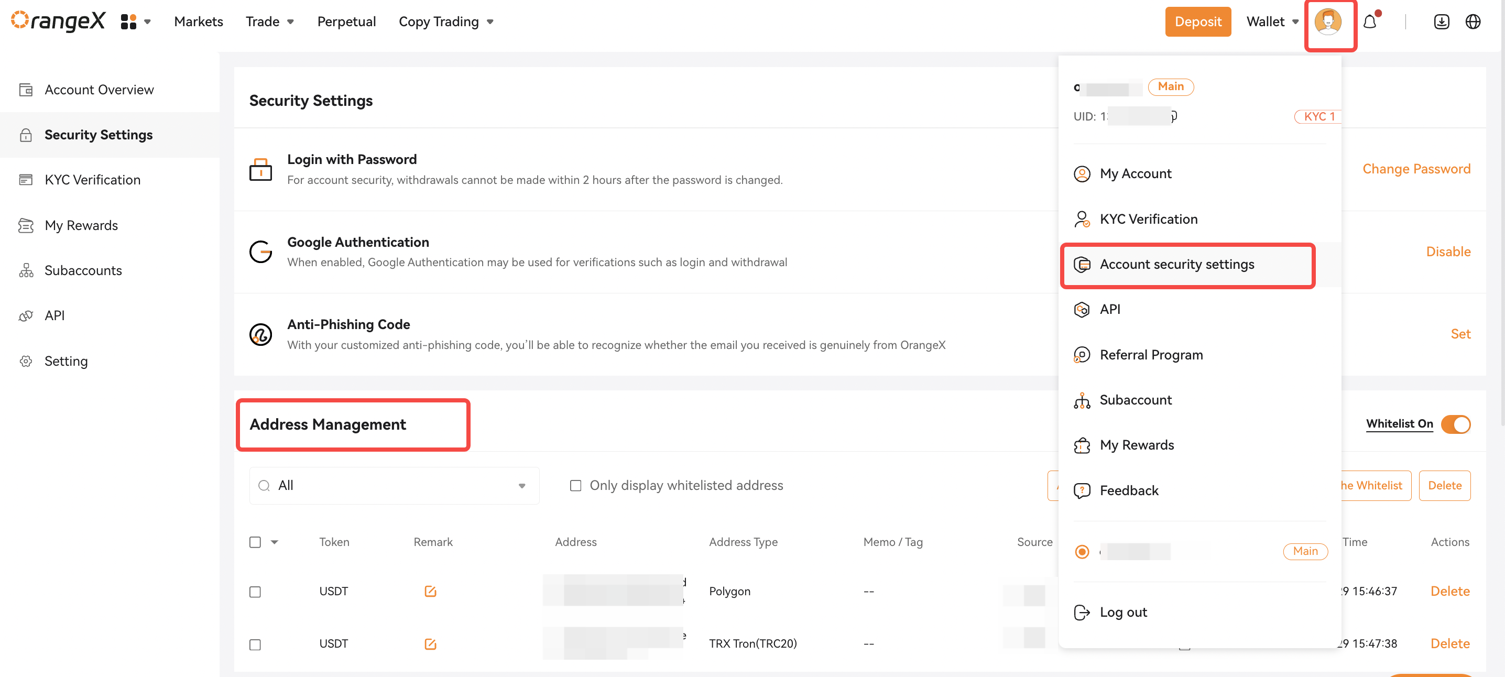
Task: Click the Deposit button
Action: 1198,21
